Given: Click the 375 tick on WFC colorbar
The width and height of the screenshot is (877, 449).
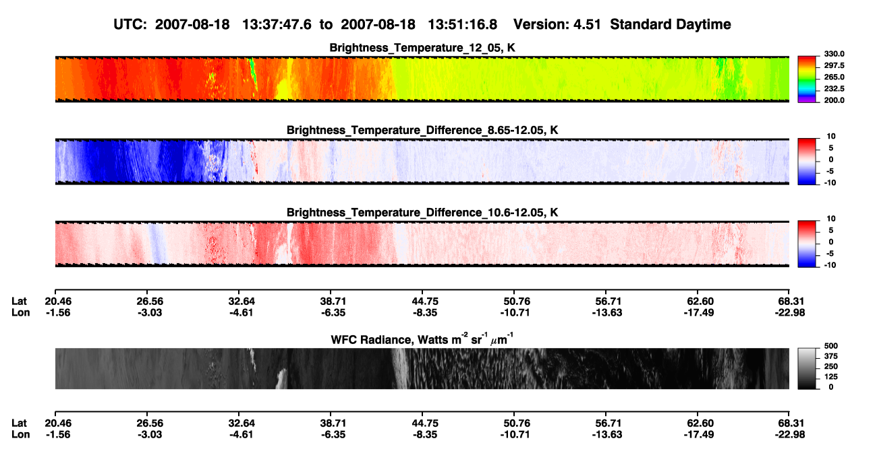Looking at the screenshot, I should click(831, 356).
